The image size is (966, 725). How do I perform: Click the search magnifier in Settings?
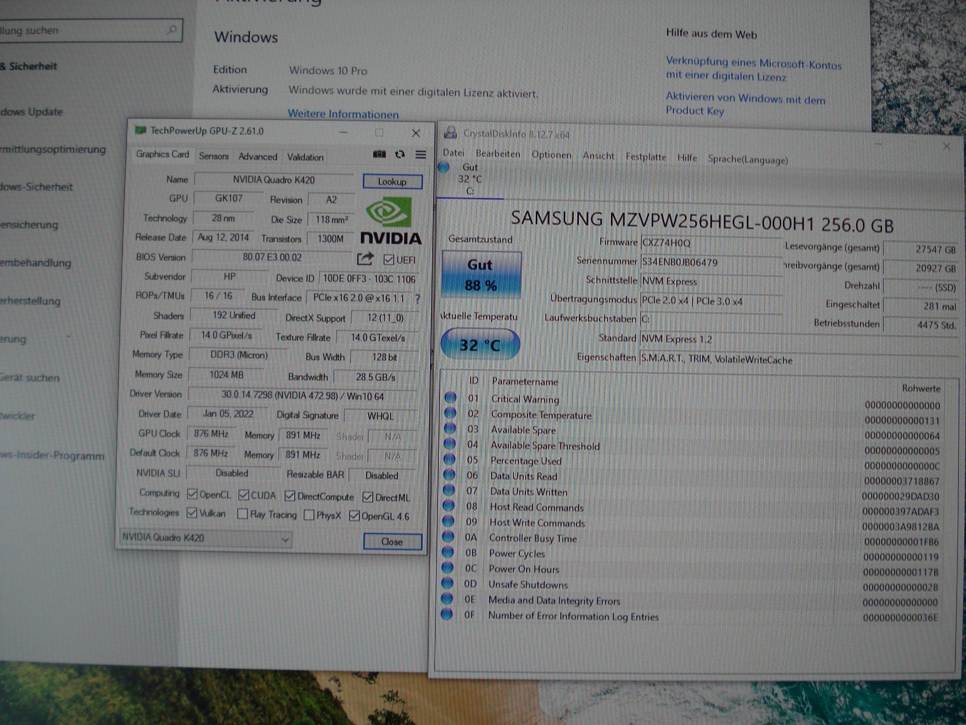(x=172, y=30)
